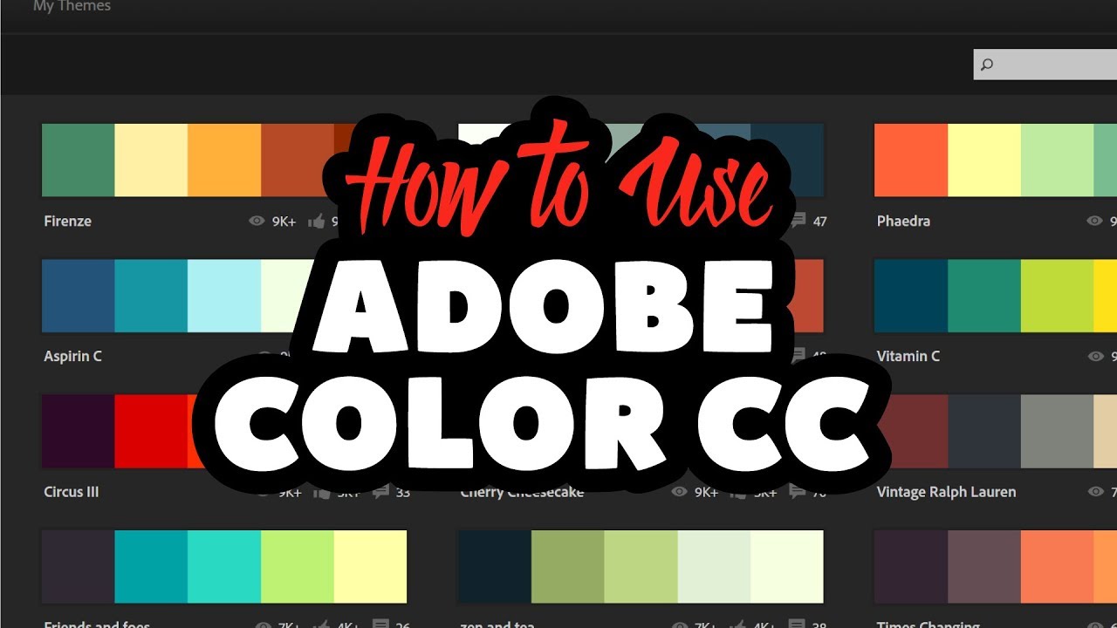Click the eye icon for Vintage Ralph Lauren
Image resolution: width=1117 pixels, height=628 pixels.
click(x=1094, y=492)
